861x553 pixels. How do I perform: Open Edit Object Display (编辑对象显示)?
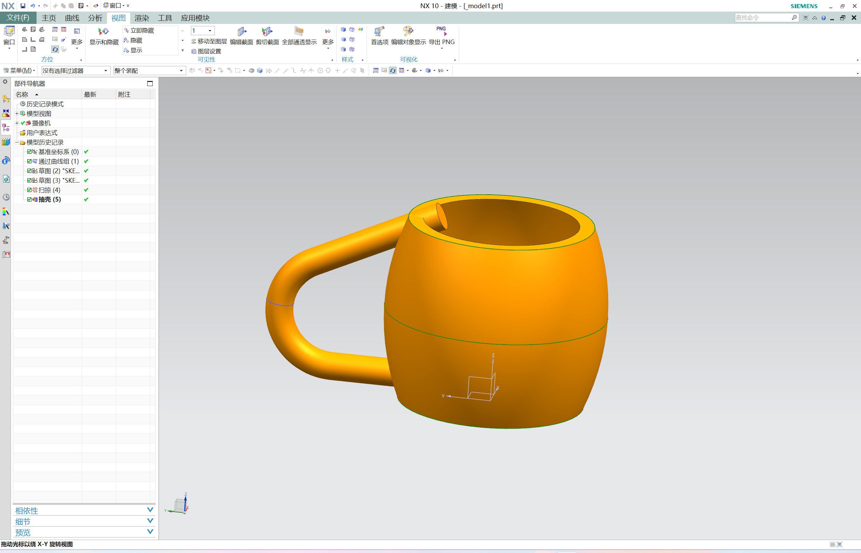(408, 32)
